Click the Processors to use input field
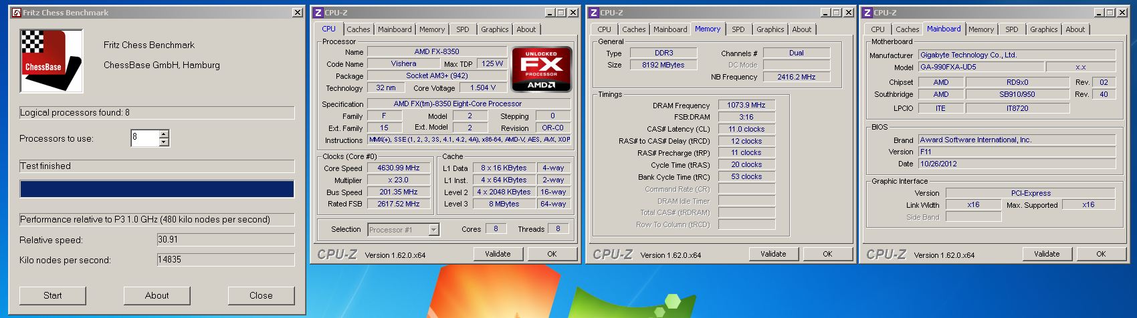The image size is (1137, 318). tap(144, 138)
